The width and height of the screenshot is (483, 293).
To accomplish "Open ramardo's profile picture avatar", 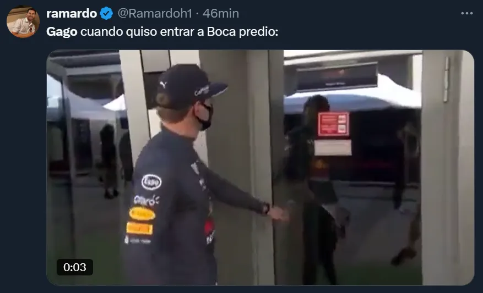I will [23, 22].
